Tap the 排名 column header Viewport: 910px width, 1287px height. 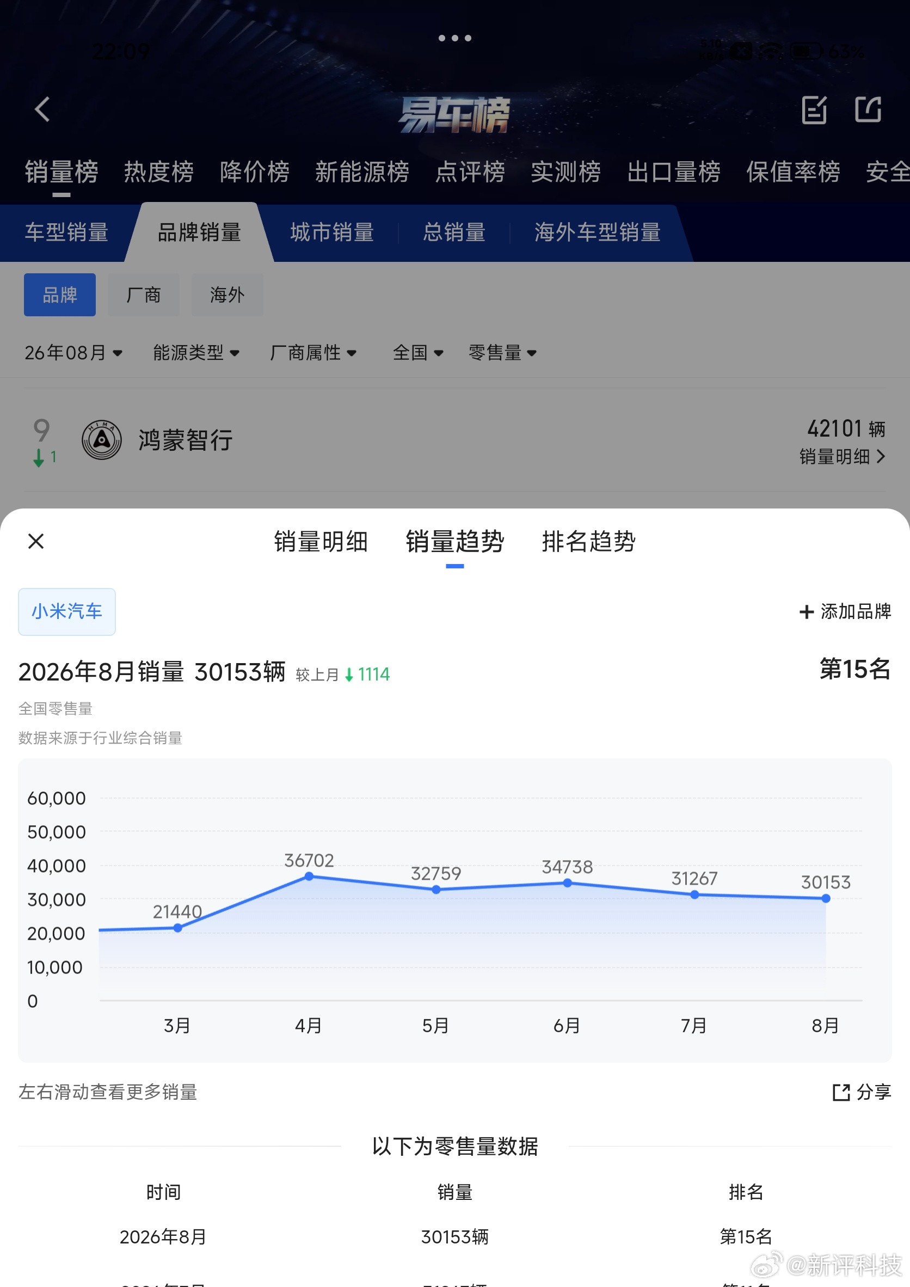(x=746, y=1192)
